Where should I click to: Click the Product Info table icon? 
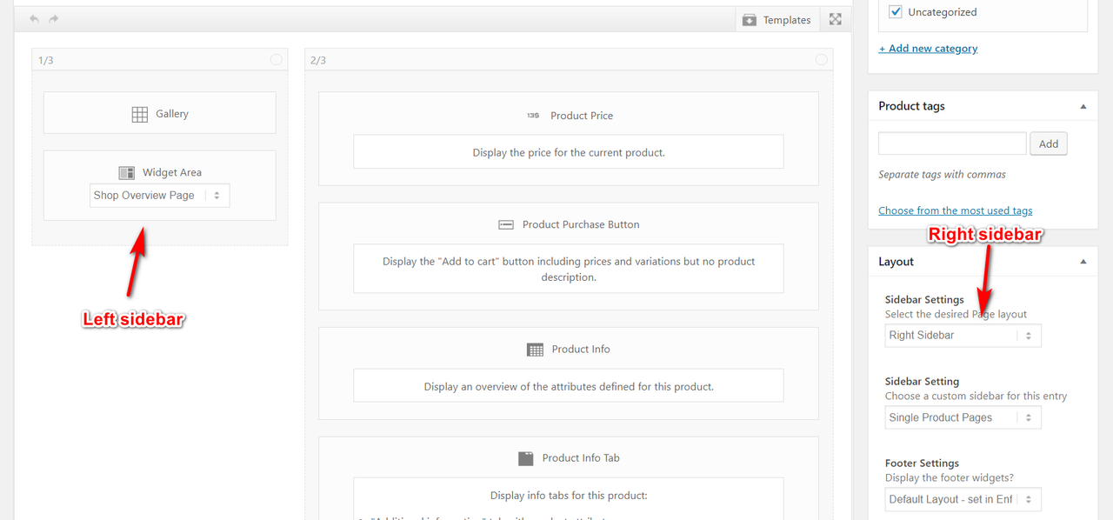click(x=535, y=350)
